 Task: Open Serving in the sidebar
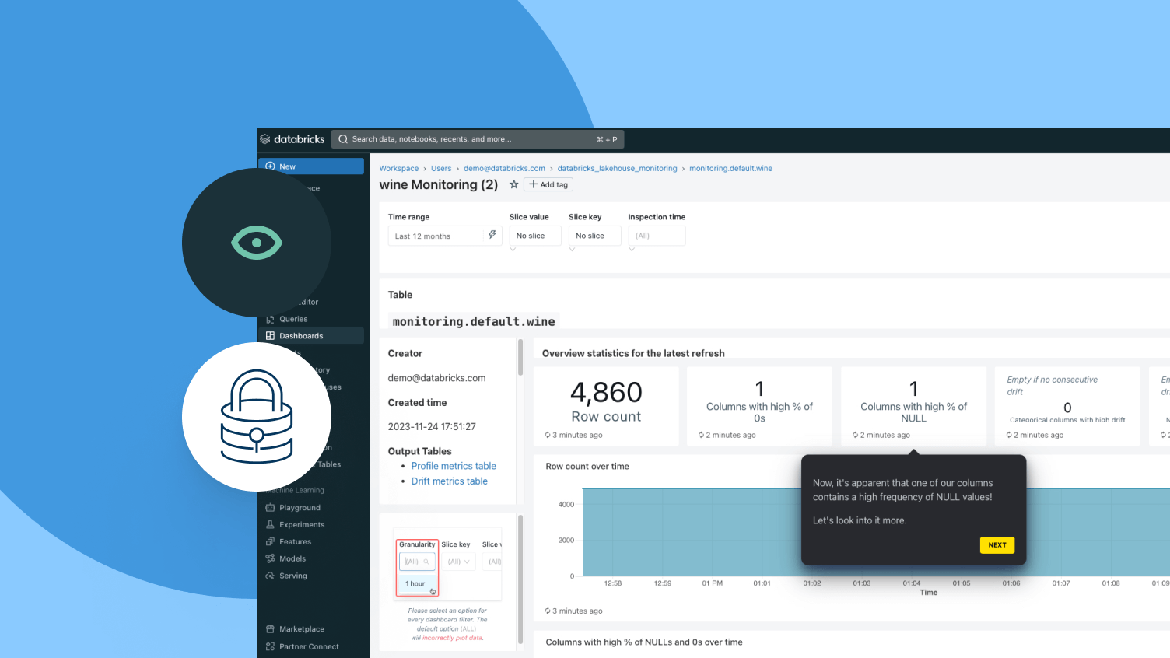tap(293, 576)
